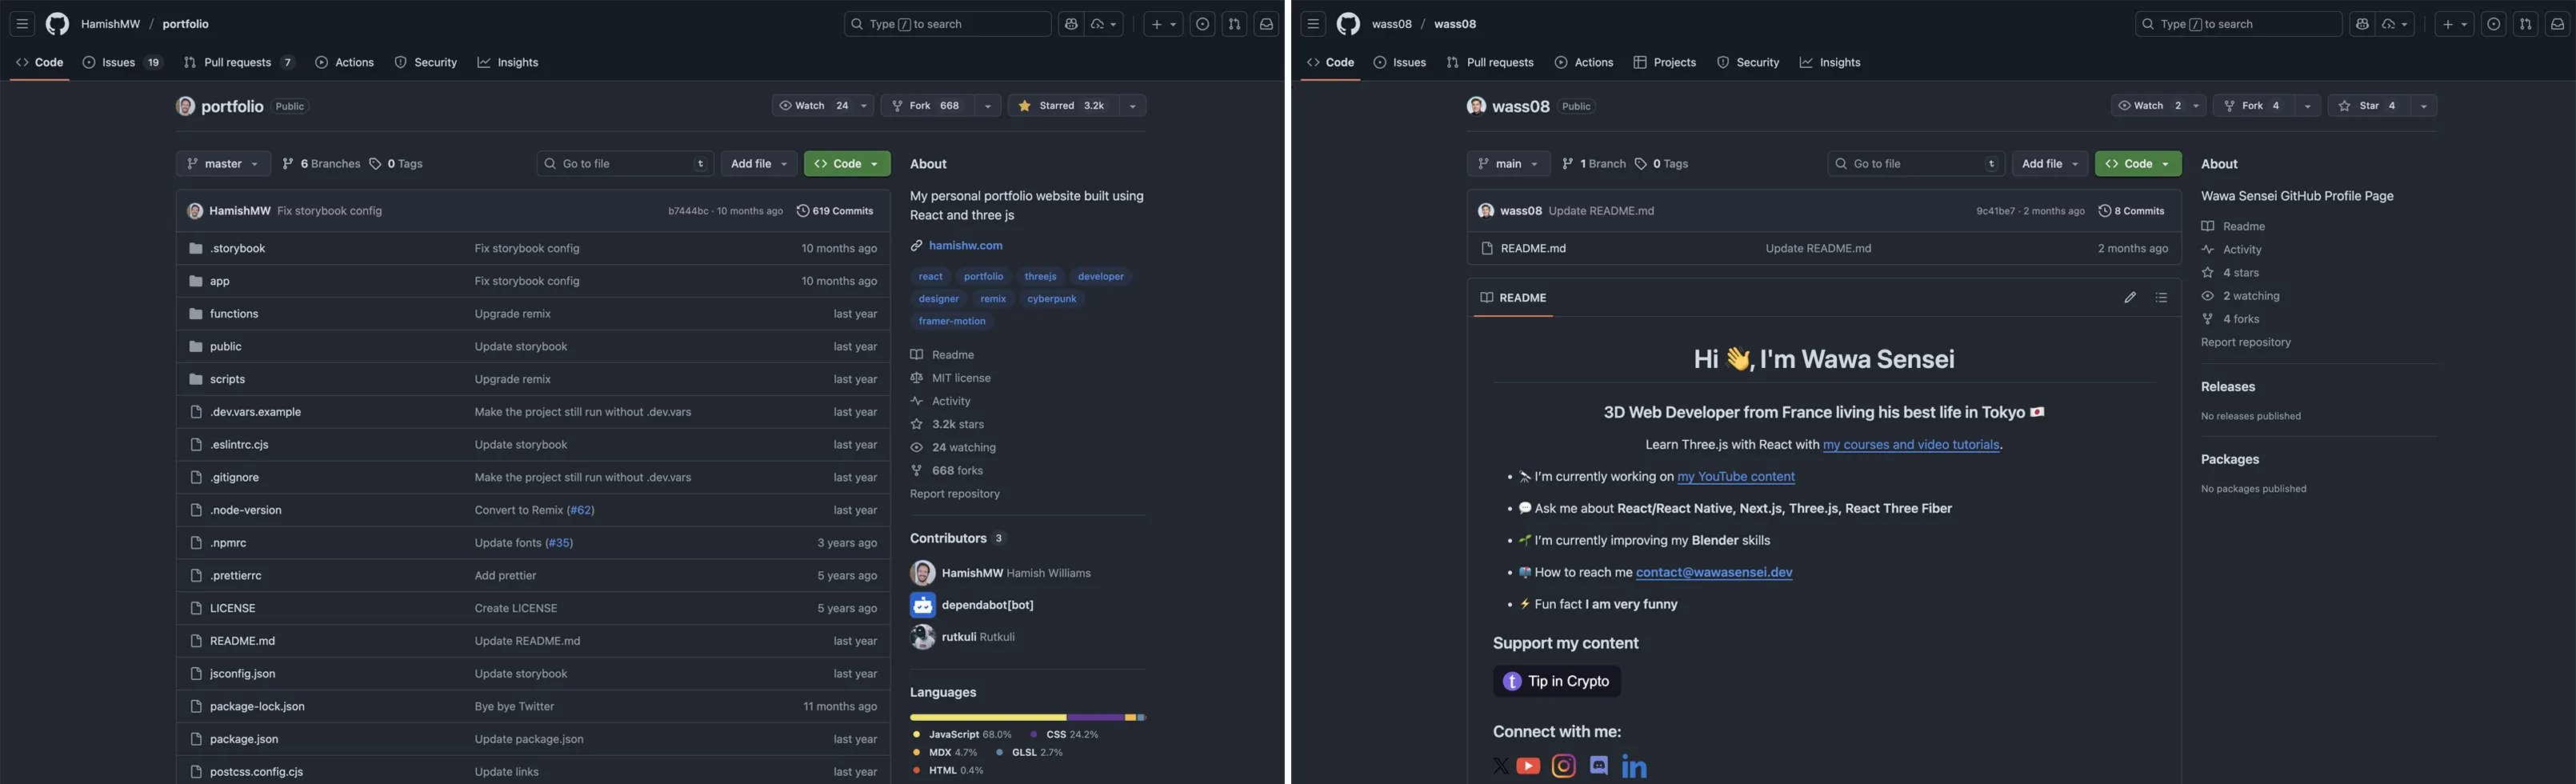Open README outline list icon
Screen dimensions: 2576x784
2161,298
